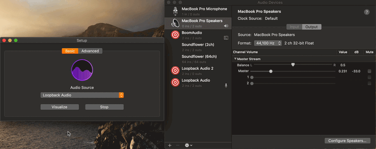
Task: Click the dB column header
Action: [x=356, y=52]
